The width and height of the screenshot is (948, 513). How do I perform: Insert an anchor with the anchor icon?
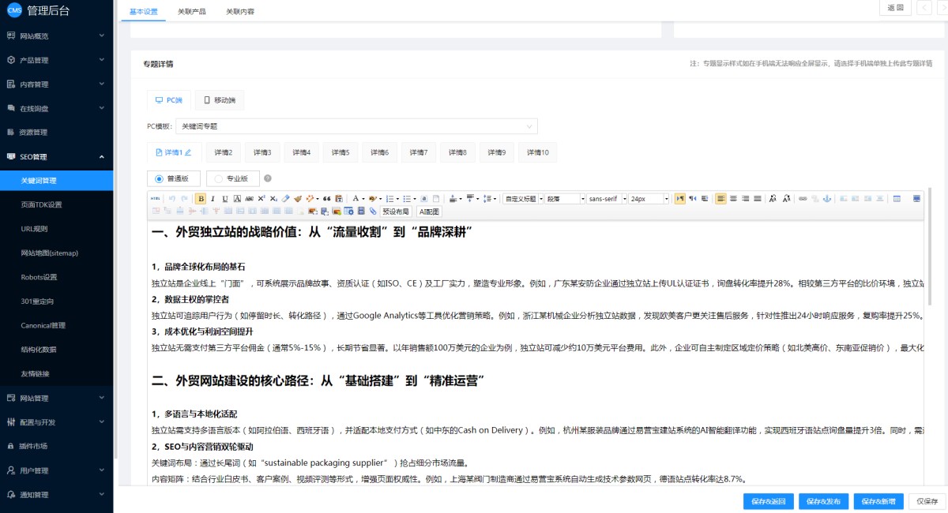tap(827, 199)
